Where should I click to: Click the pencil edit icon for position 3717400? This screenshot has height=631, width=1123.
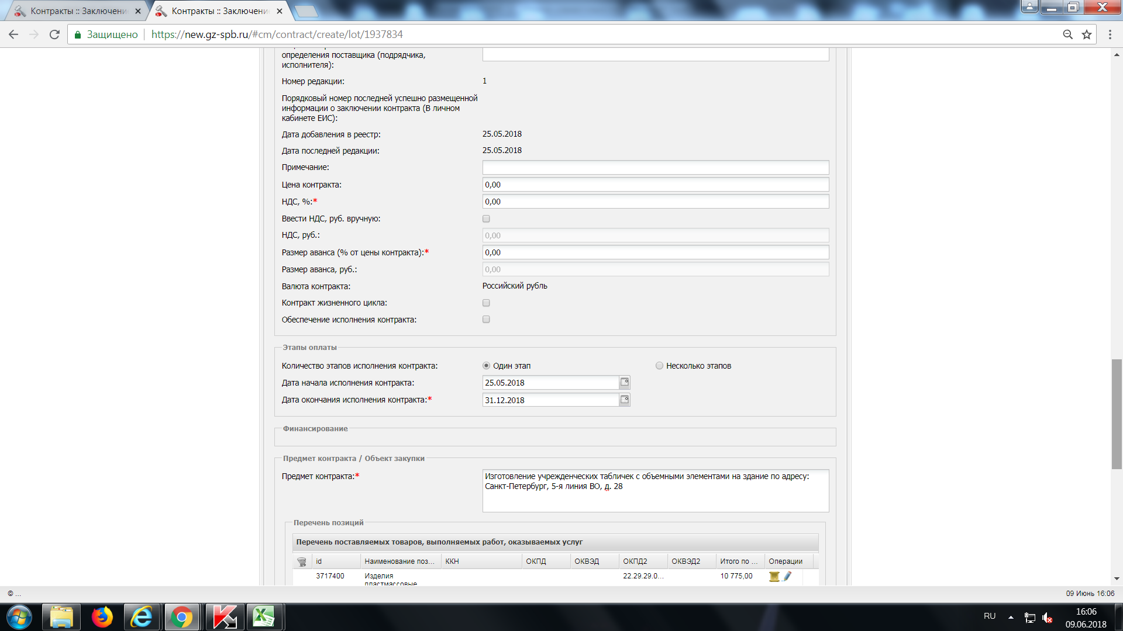[x=787, y=576]
